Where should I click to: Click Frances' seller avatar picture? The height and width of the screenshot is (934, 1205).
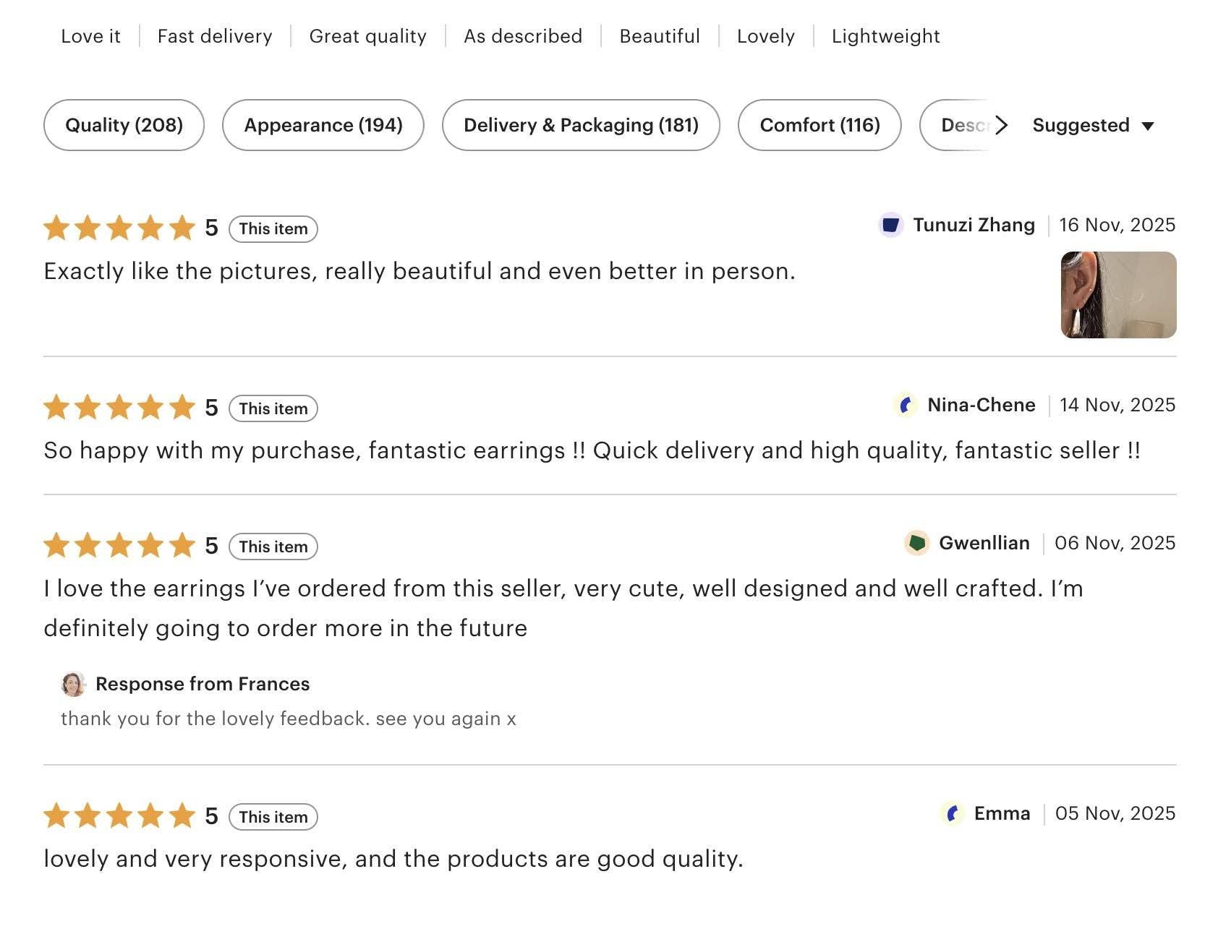(73, 684)
